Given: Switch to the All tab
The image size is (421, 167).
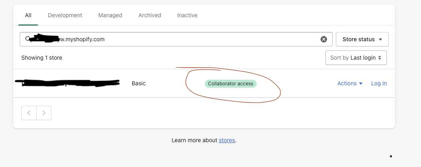Looking at the screenshot, I should pyautogui.click(x=28, y=15).
